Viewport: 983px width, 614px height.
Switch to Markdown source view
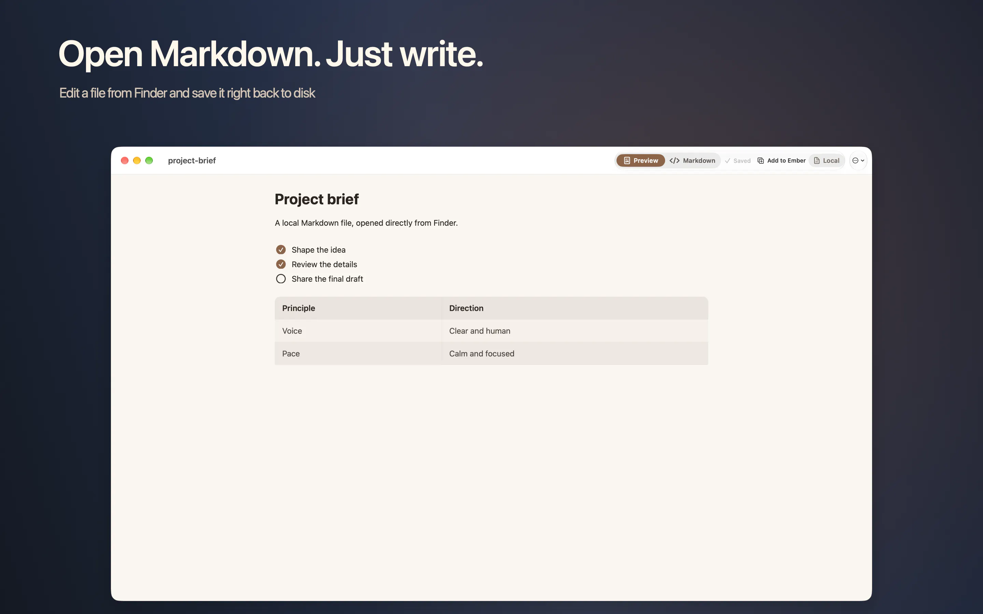pyautogui.click(x=693, y=160)
